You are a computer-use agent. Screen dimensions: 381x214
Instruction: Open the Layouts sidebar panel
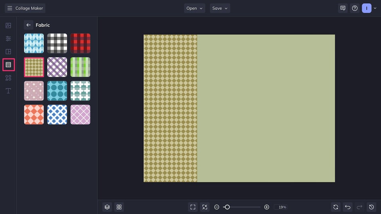(8, 51)
